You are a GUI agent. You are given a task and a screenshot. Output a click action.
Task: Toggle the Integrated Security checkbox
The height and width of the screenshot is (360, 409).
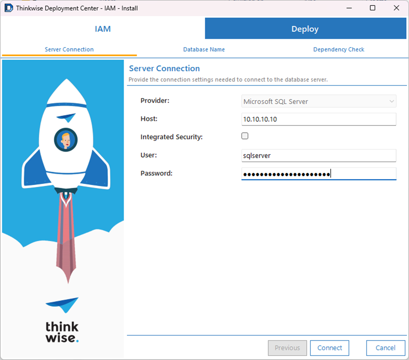245,136
